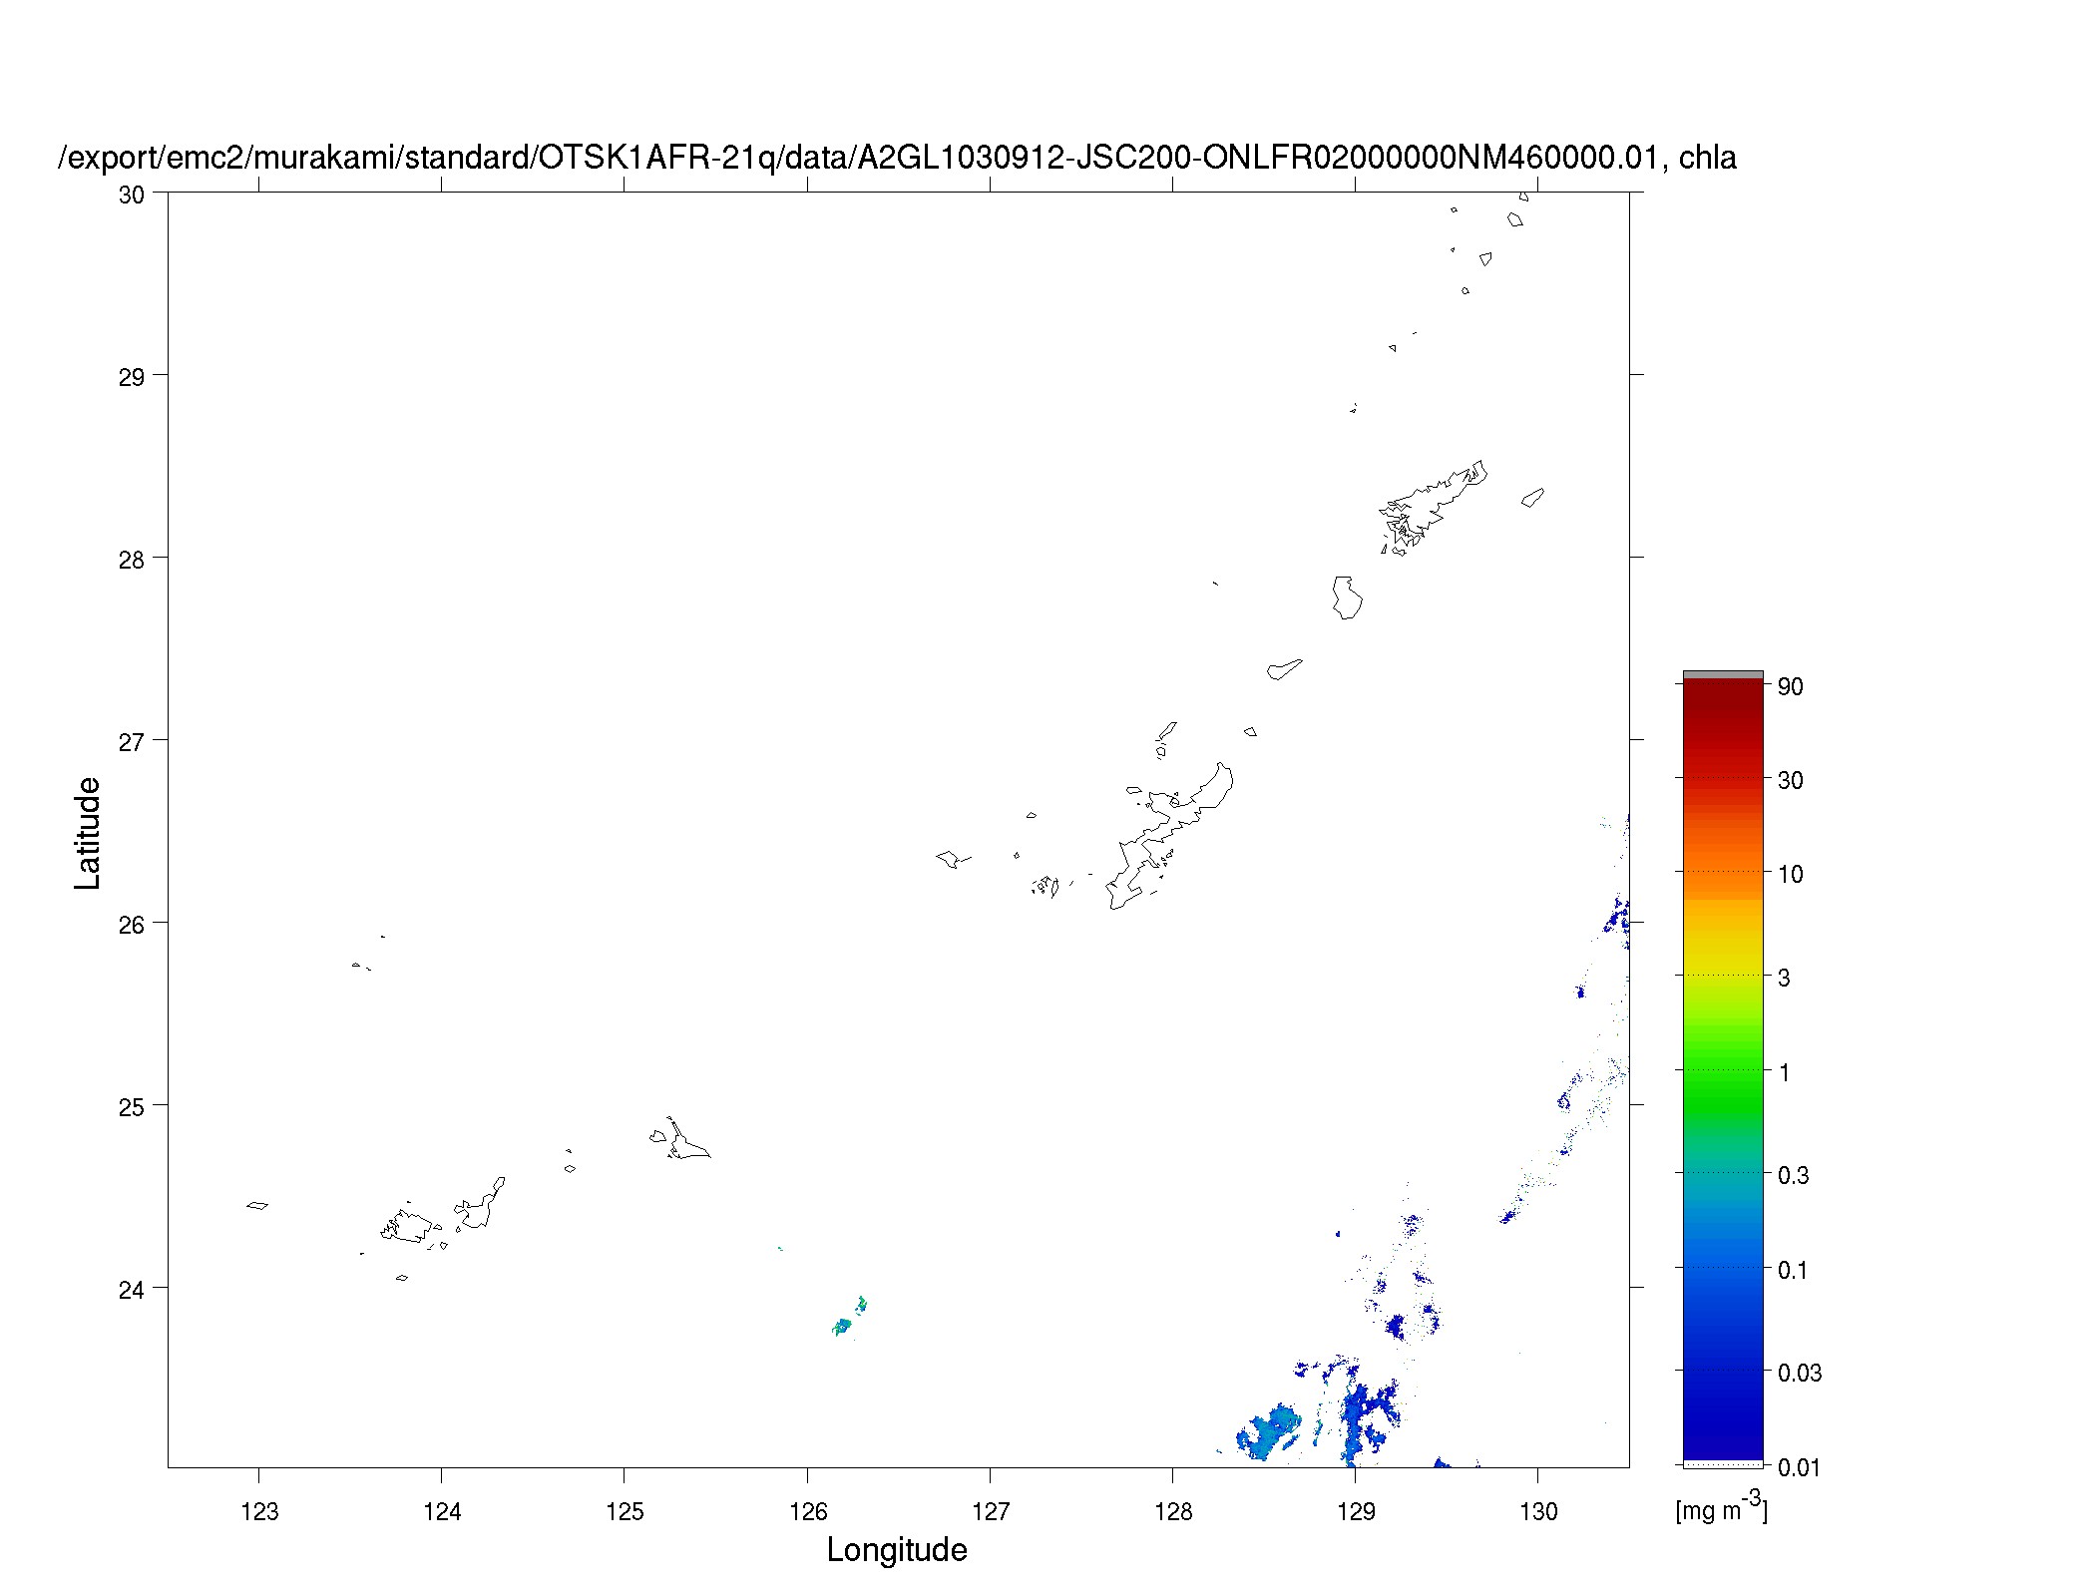Click latitude tick label 28
The image size is (2094, 1596).
pyautogui.click(x=131, y=560)
